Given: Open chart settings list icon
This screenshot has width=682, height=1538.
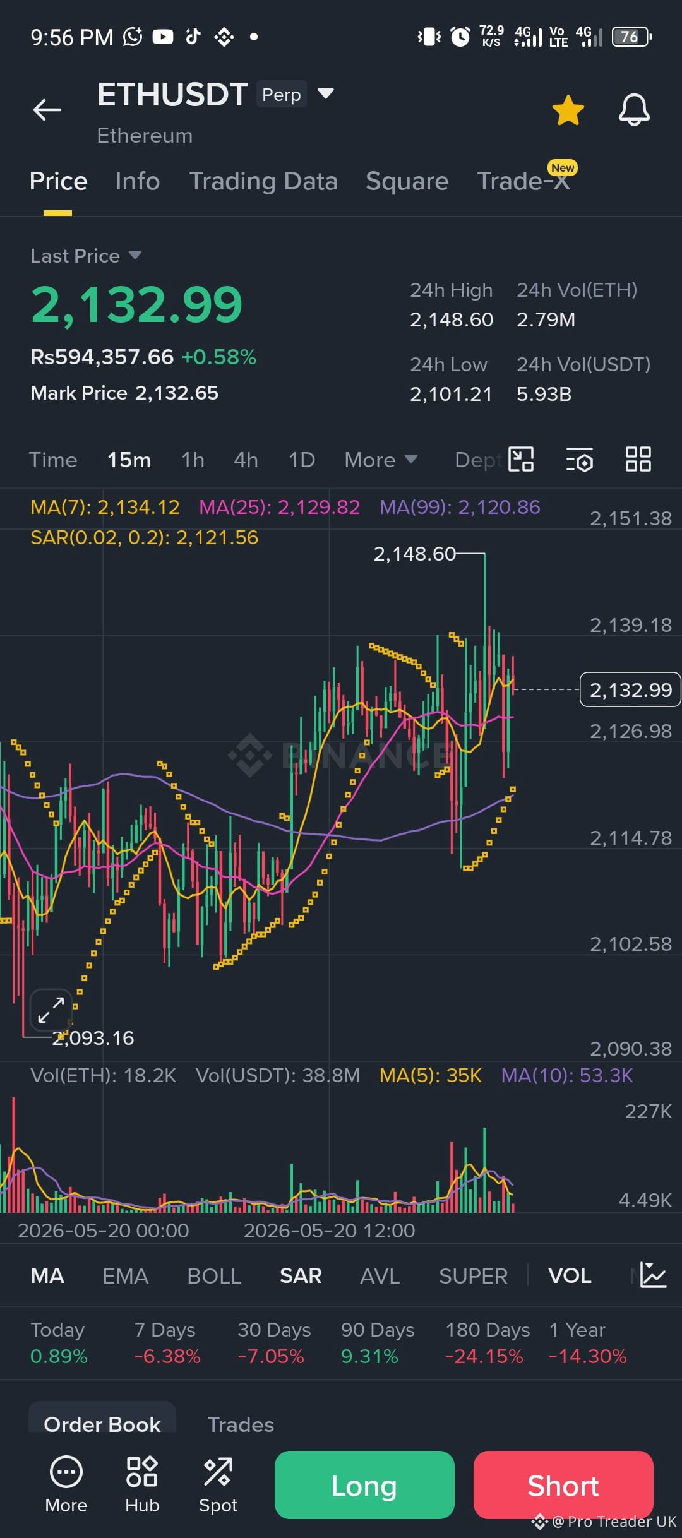Looking at the screenshot, I should click(x=579, y=459).
